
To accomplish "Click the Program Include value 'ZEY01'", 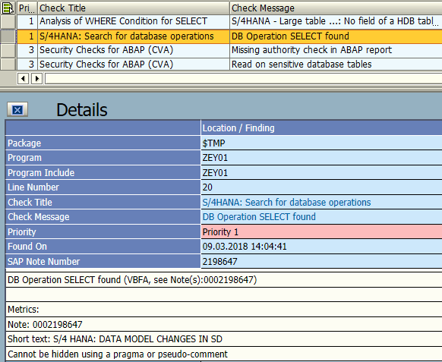I will tap(321, 173).
